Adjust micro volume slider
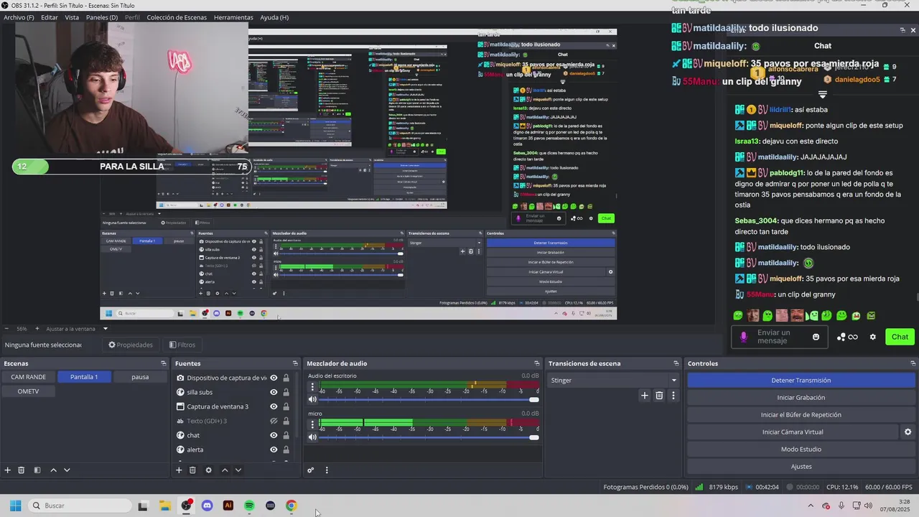The image size is (919, 517). click(429, 437)
